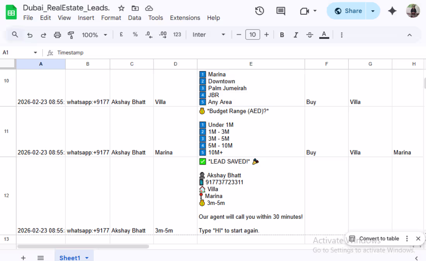Decrease decimal places
Image resolution: width=426 pixels, height=261 pixels.
[149, 34]
